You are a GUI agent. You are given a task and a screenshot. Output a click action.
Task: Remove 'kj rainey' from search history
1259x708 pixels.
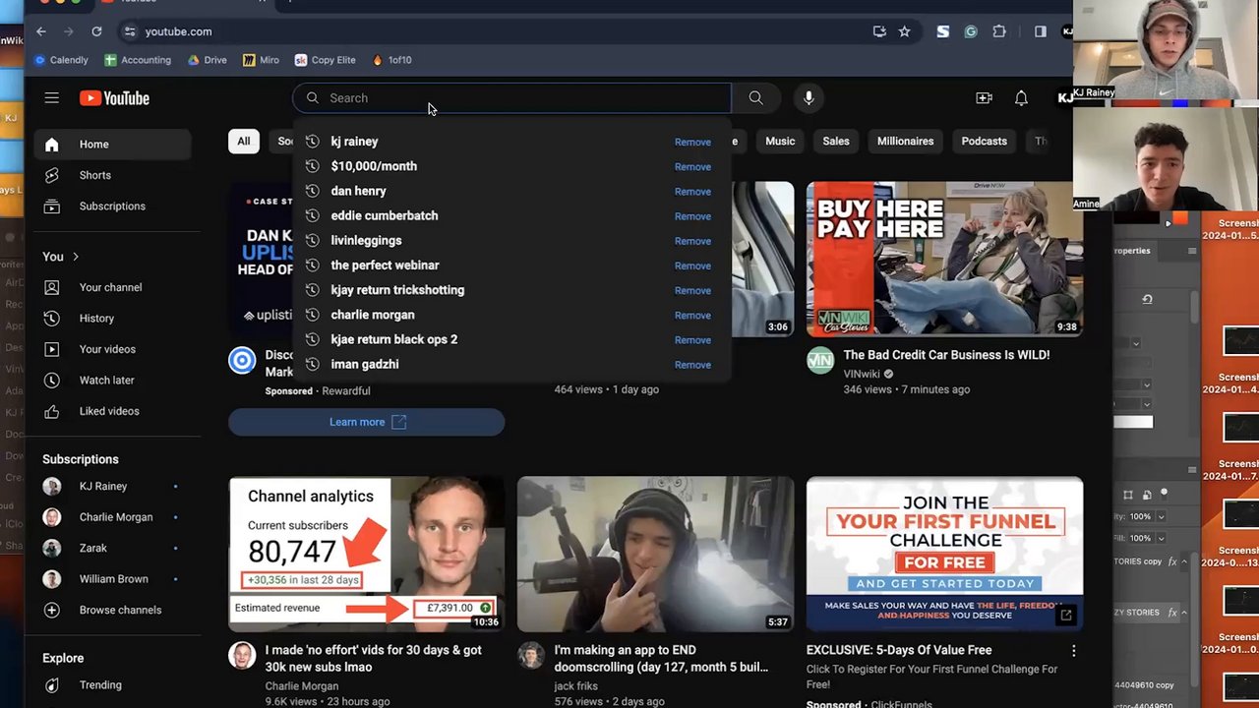[x=692, y=142]
